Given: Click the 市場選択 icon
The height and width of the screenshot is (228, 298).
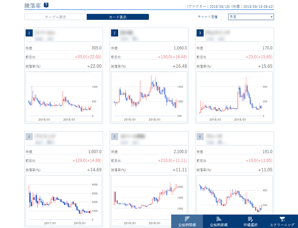Looking at the screenshot, I should point(250,219).
